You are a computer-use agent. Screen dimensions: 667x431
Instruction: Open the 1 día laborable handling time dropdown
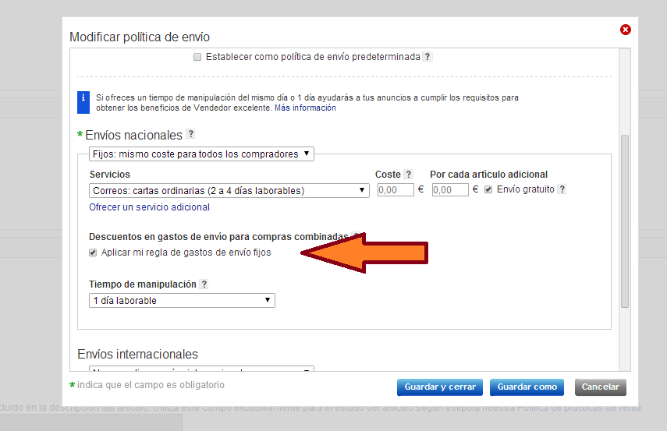click(x=182, y=301)
